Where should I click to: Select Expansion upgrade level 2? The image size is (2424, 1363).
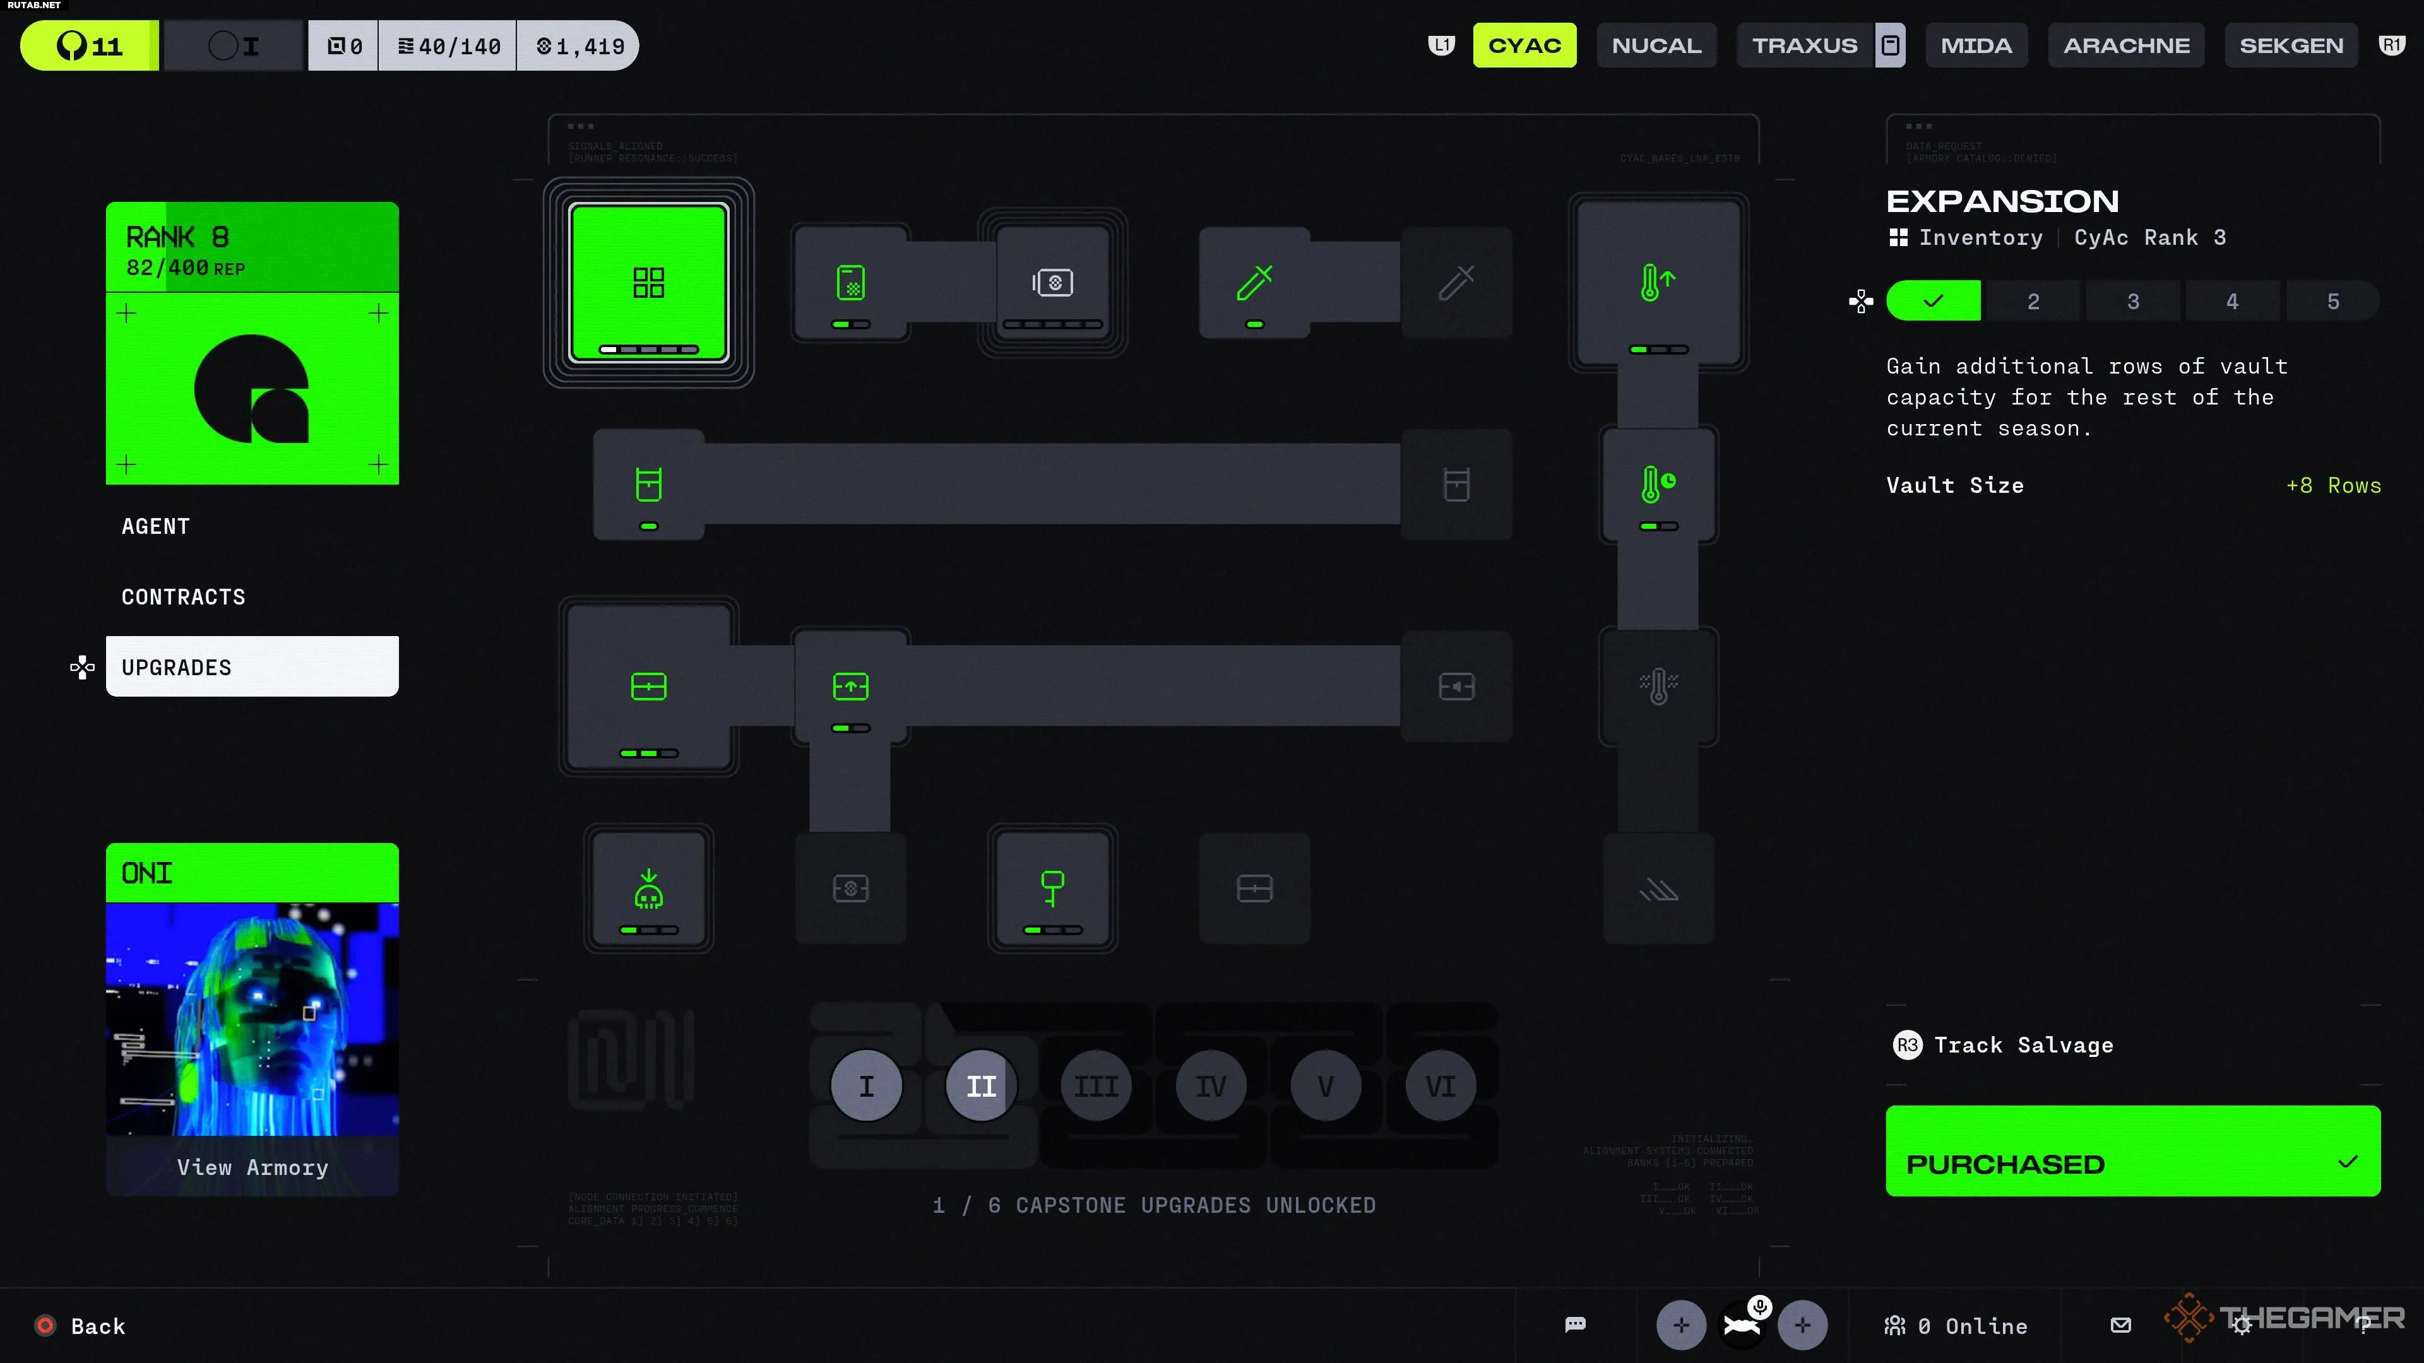tap(2033, 301)
